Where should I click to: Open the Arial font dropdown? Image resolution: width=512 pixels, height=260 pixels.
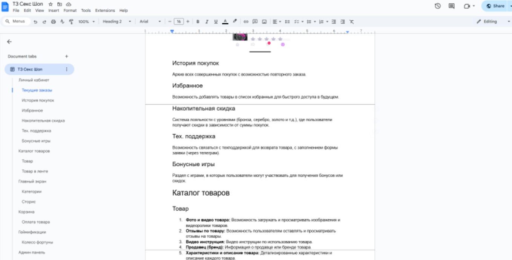pyautogui.click(x=150, y=22)
